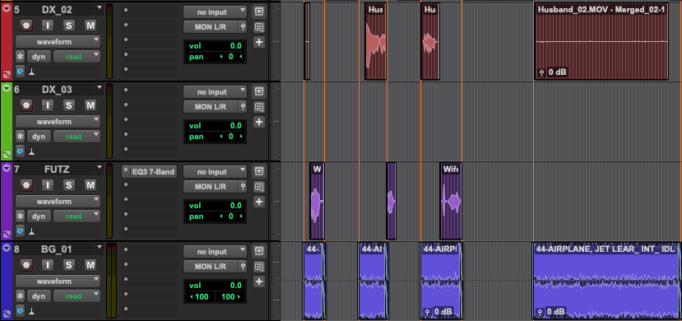
Task: Click the DX_02 'dyn' timebase button
Action: pyautogui.click(x=39, y=57)
